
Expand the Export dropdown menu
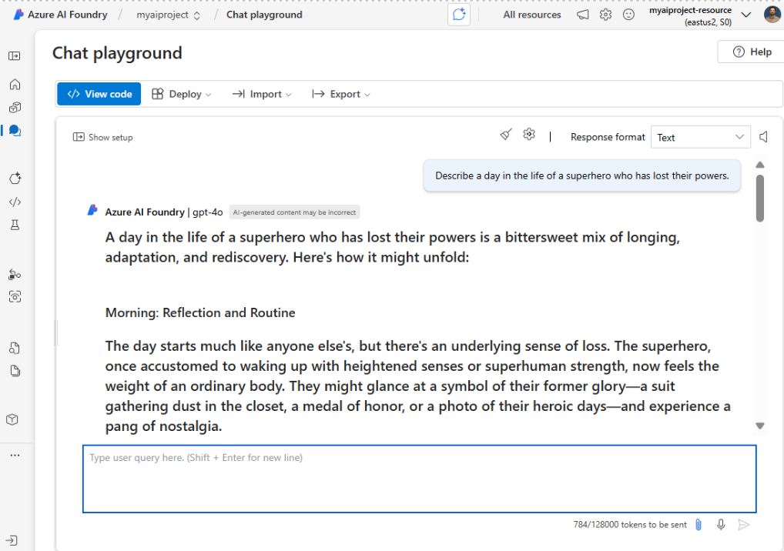[340, 94]
